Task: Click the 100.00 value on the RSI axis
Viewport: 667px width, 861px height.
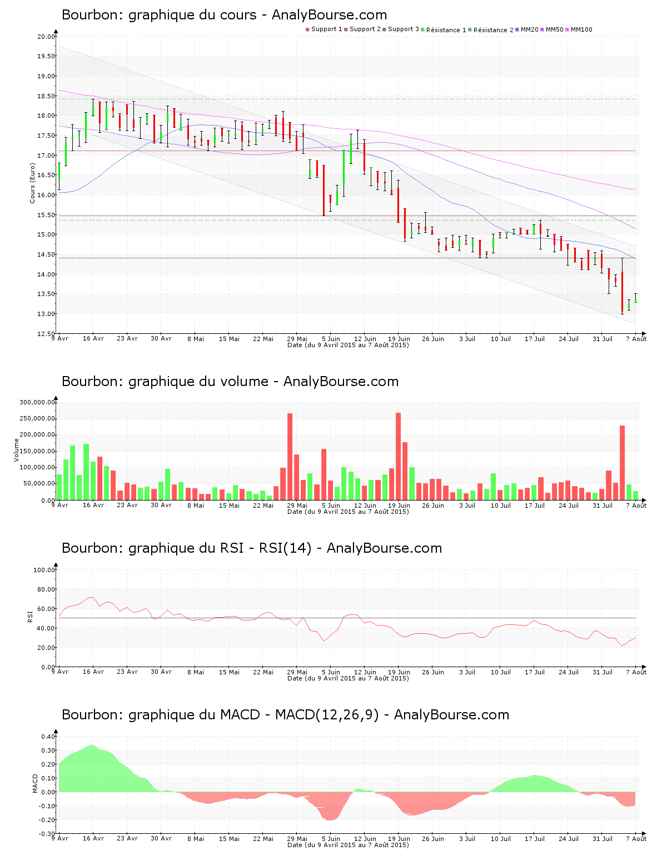Action: coord(44,570)
